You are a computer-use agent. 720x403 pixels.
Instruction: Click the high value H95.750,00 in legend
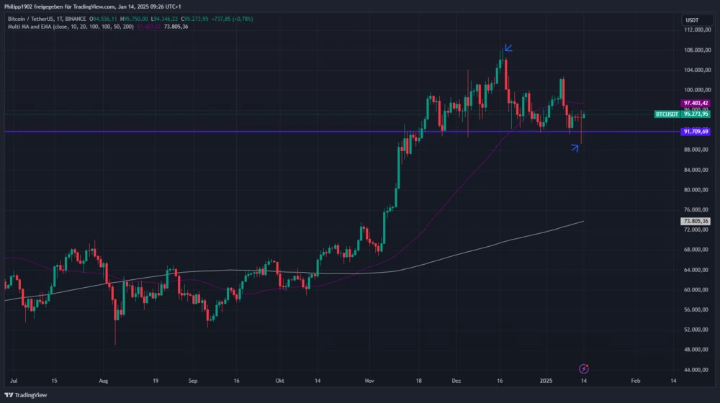[134, 19]
